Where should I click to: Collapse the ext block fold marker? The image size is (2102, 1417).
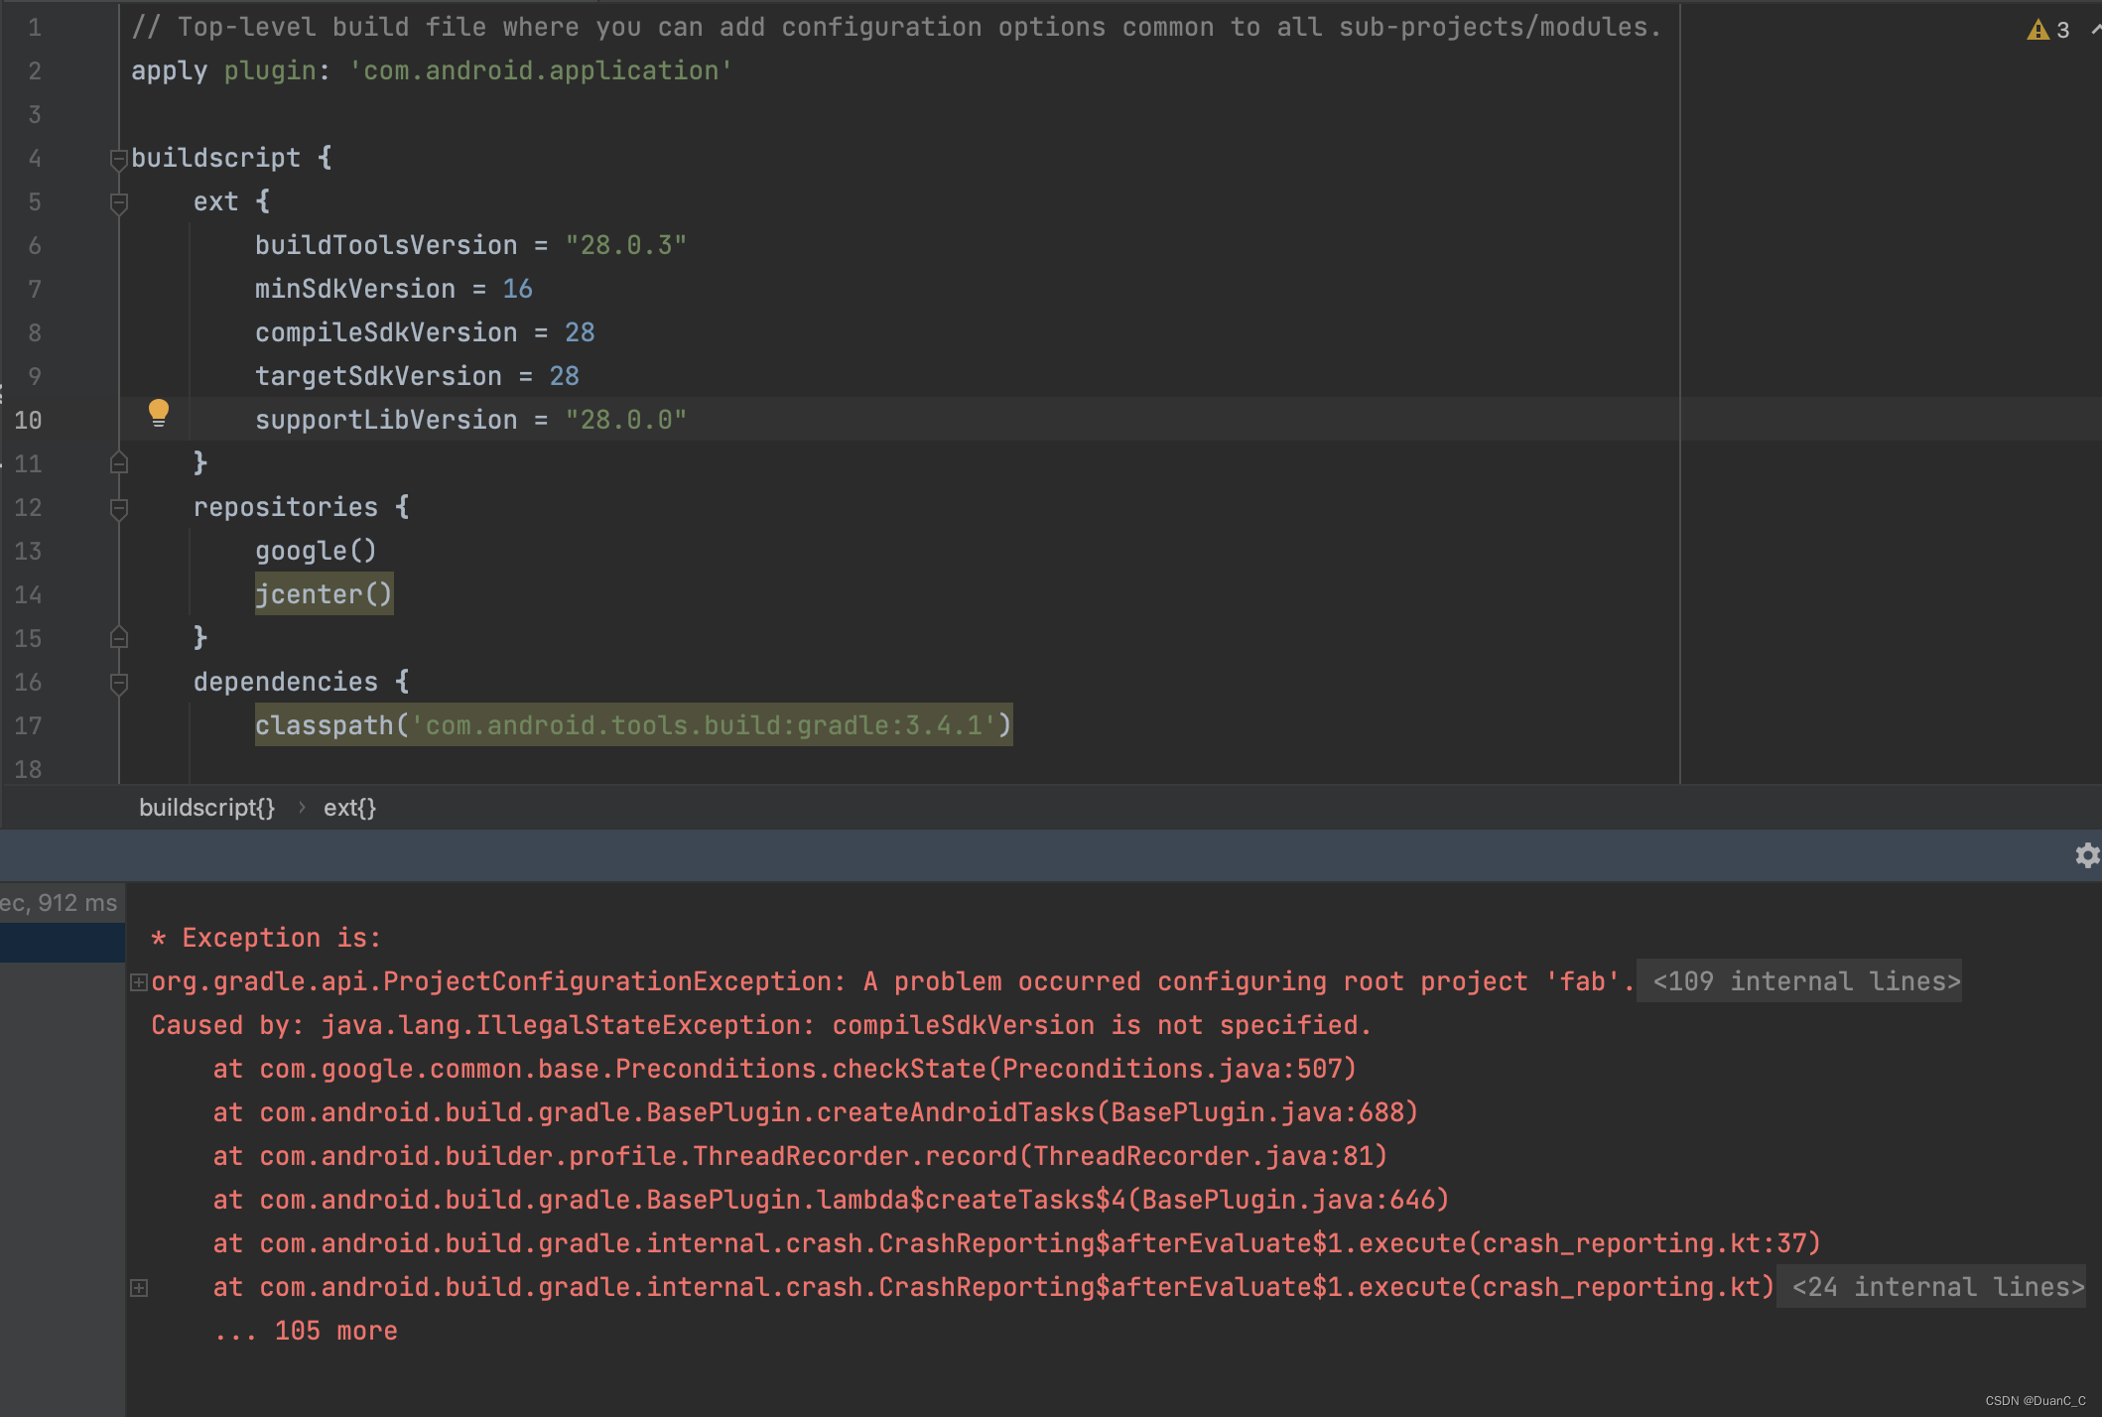[x=119, y=202]
